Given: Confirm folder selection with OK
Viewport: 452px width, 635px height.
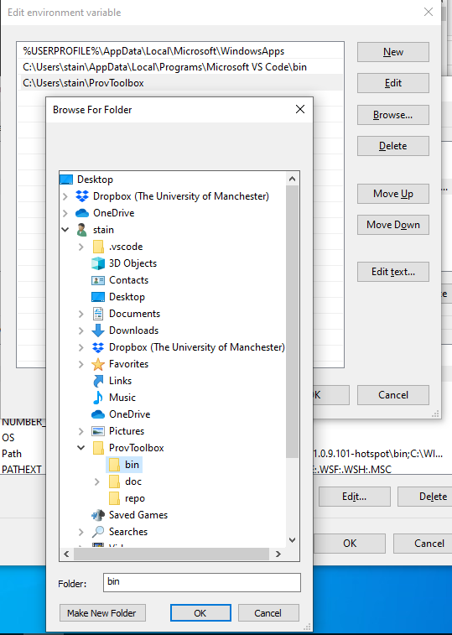Looking at the screenshot, I should [x=200, y=613].
